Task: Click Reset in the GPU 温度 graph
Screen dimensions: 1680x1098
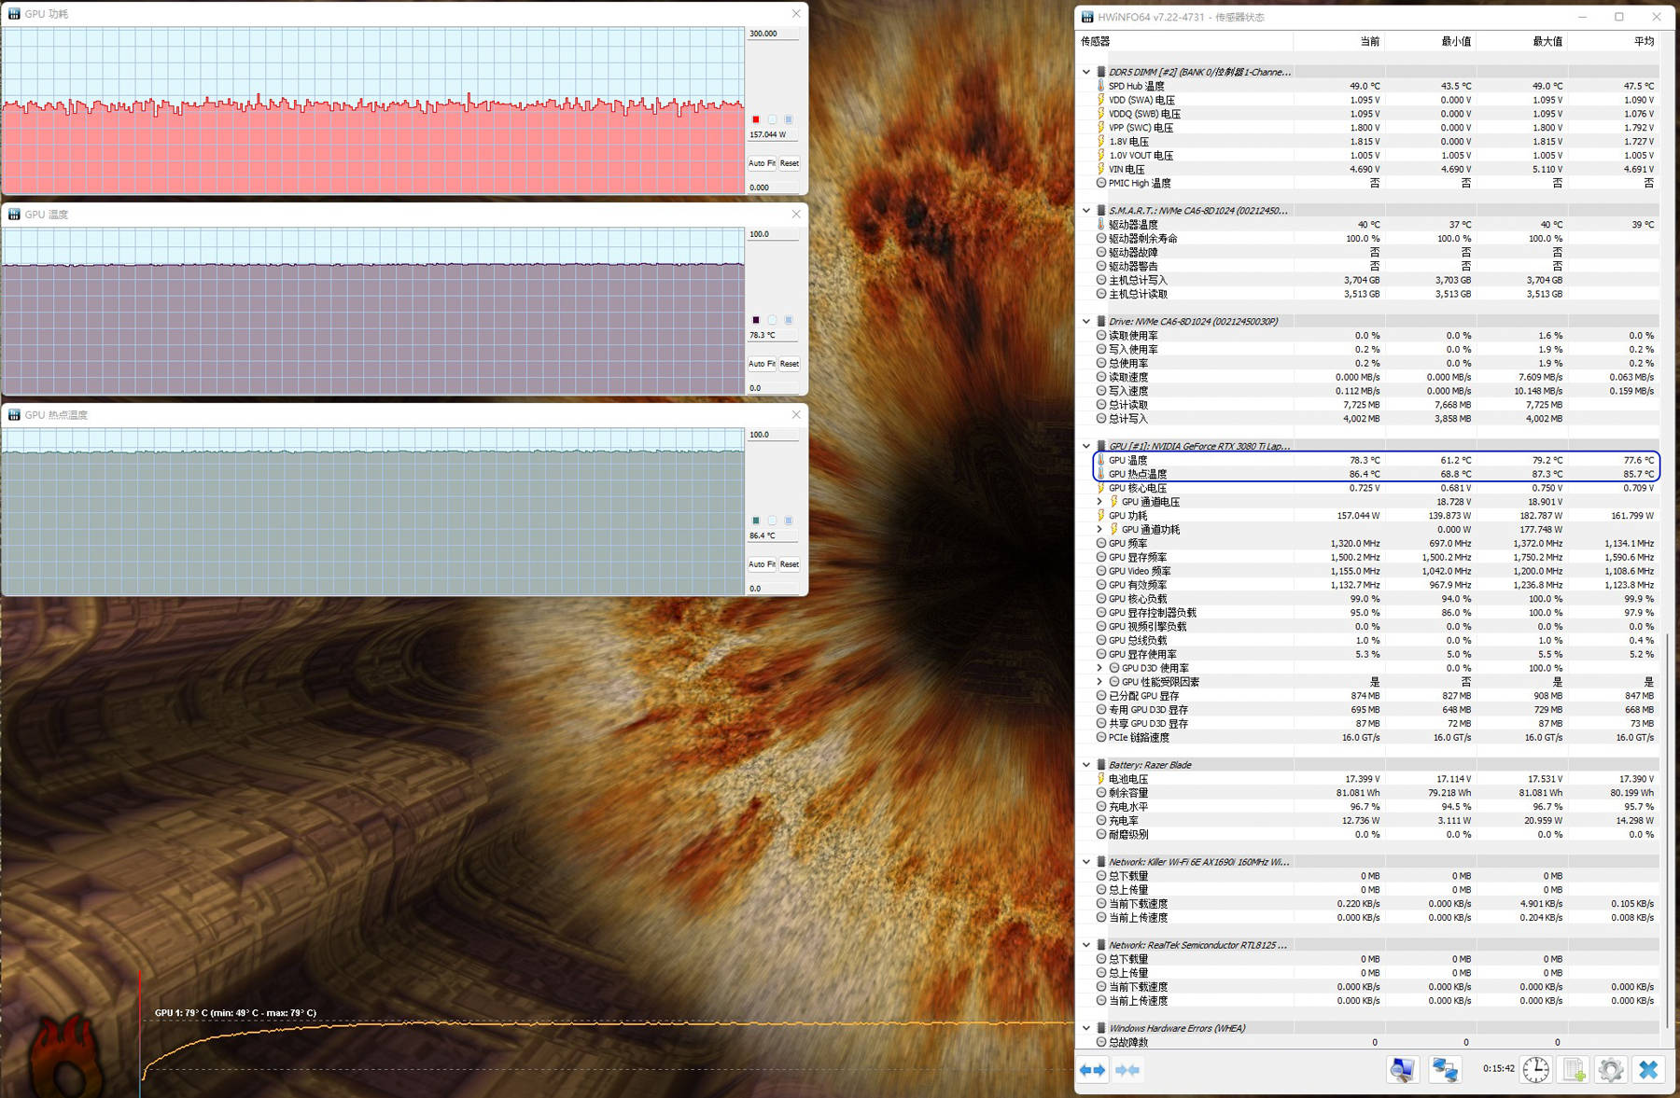Action: point(790,364)
